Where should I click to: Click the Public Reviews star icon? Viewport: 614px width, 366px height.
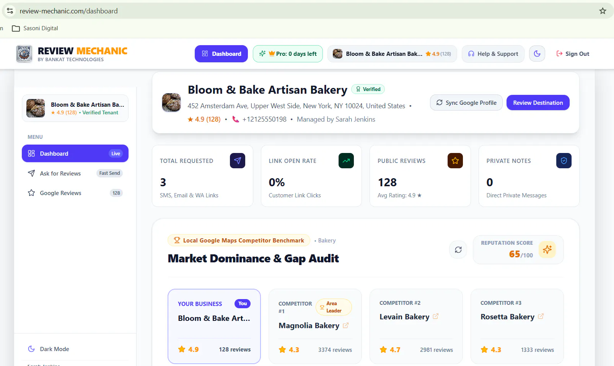455,161
